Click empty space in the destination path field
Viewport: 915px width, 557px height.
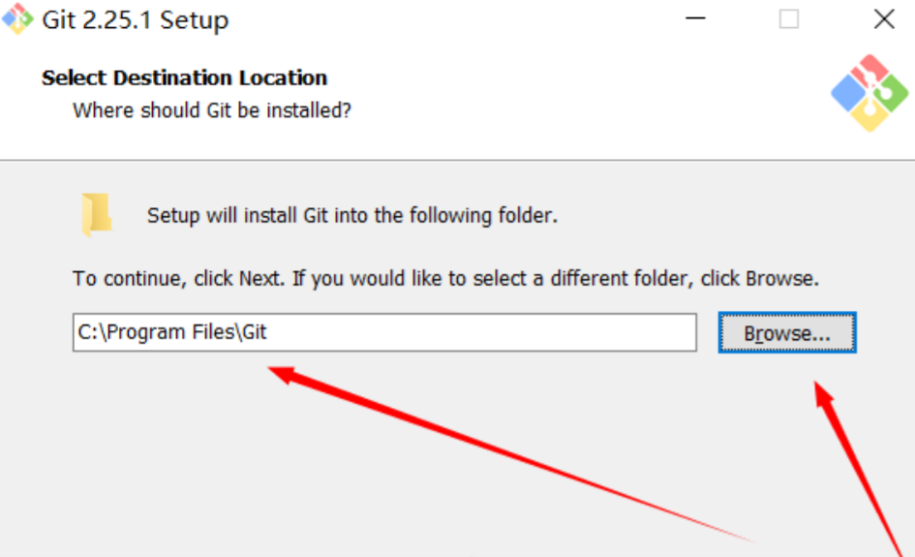[x=484, y=332]
